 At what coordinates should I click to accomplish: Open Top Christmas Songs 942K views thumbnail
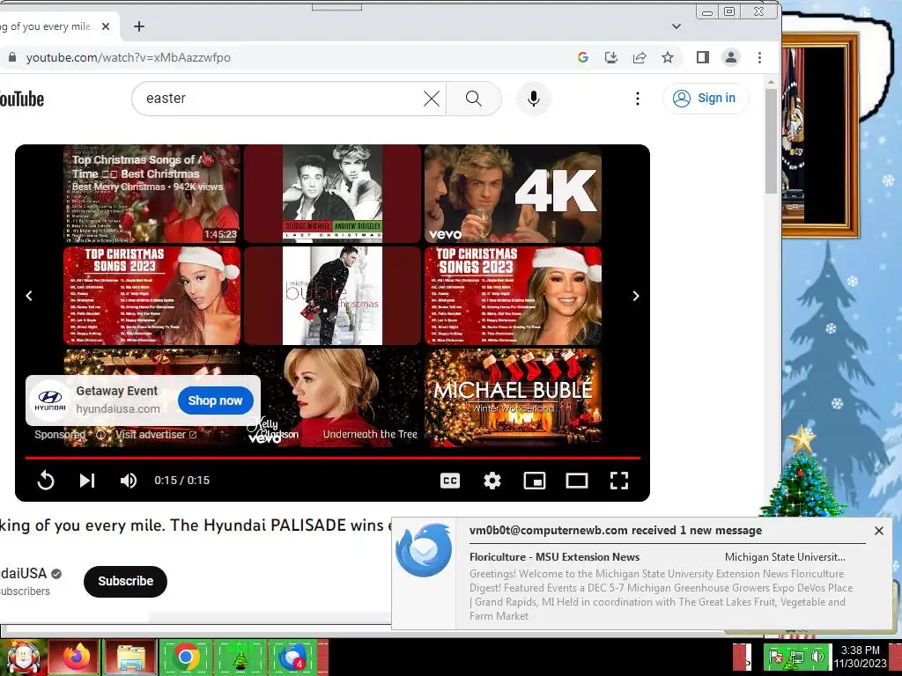click(152, 194)
